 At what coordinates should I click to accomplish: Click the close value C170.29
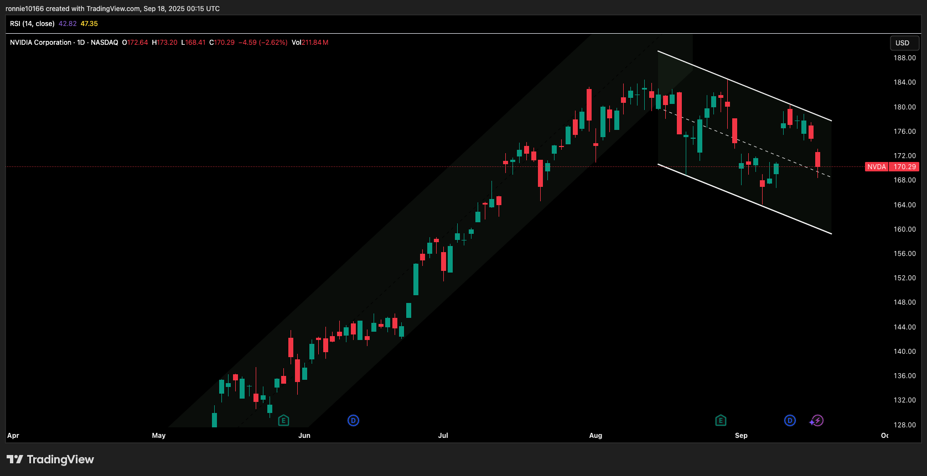222,43
